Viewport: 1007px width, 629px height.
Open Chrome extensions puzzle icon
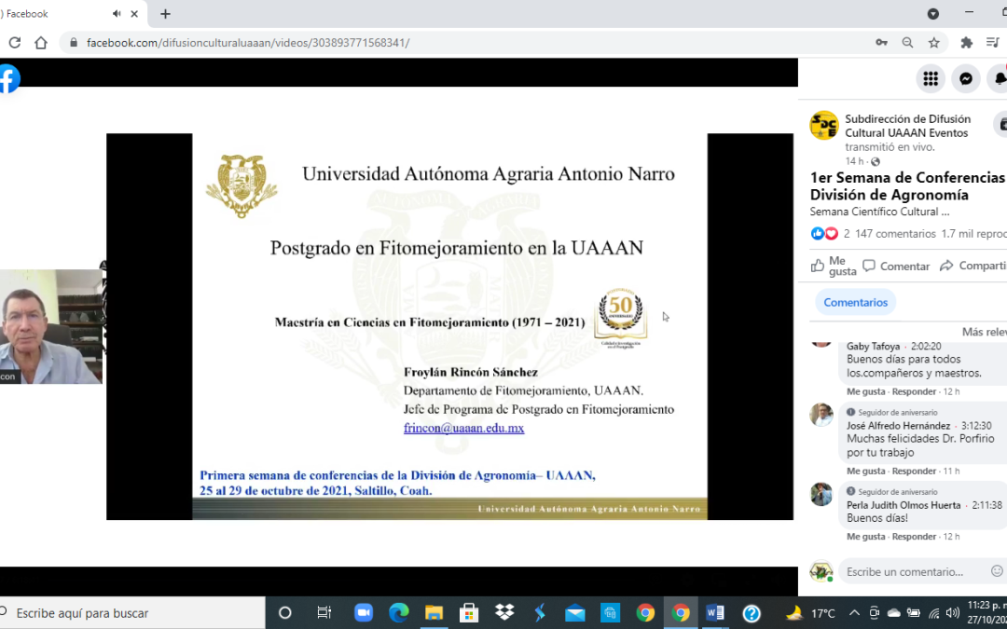pos(967,43)
